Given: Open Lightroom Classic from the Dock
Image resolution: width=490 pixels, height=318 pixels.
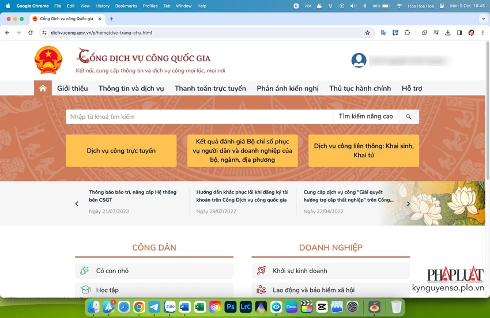Looking at the screenshot, I should (x=246, y=306).
